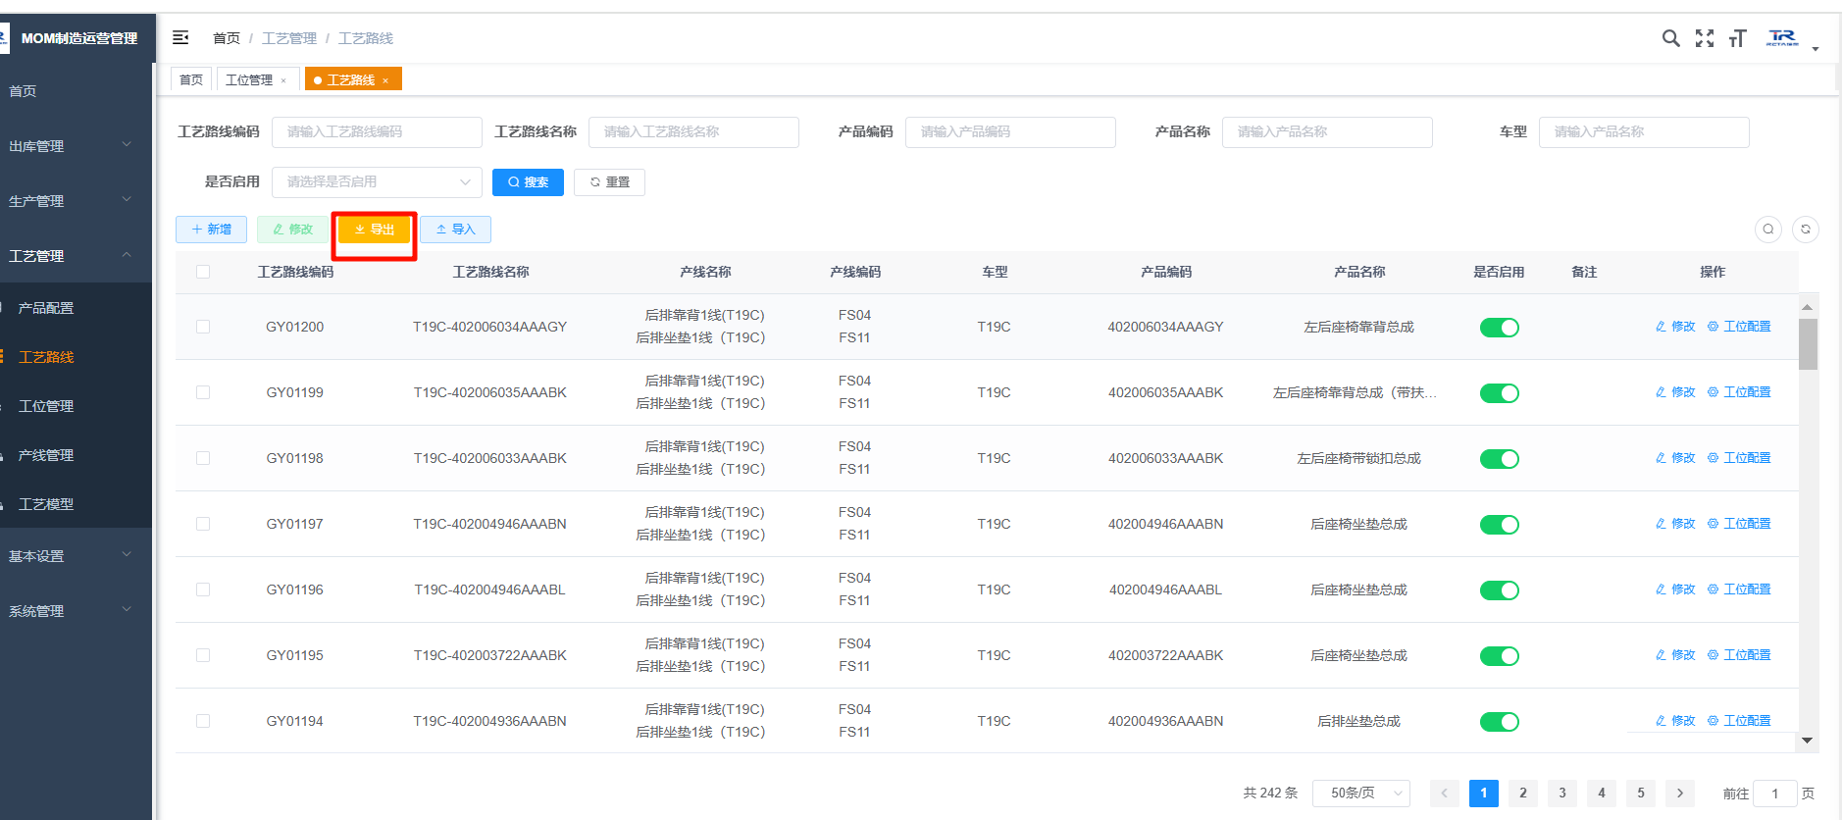Toggle 是否启用 switch for GY01197
Screen dimensions: 1842x820
tap(1499, 525)
